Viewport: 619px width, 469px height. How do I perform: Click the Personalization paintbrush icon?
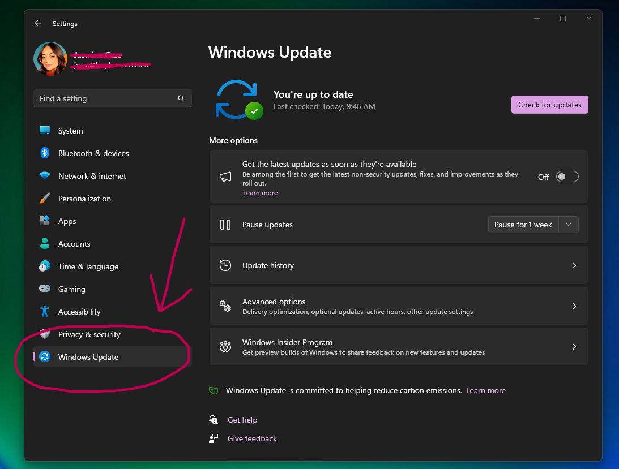pos(45,198)
